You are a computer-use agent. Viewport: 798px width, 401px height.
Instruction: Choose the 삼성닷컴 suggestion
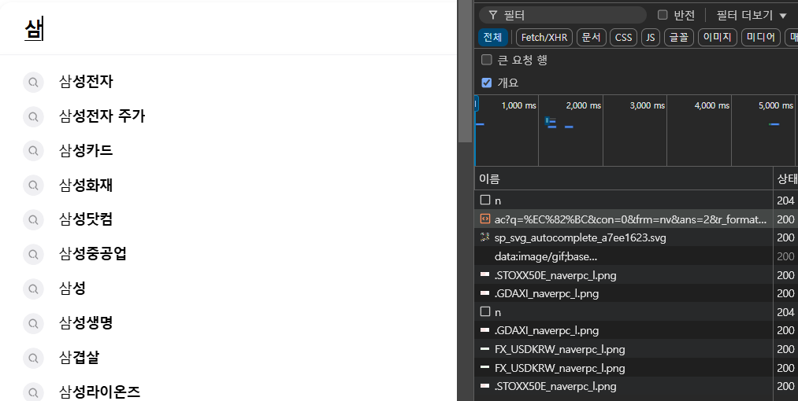coord(86,219)
